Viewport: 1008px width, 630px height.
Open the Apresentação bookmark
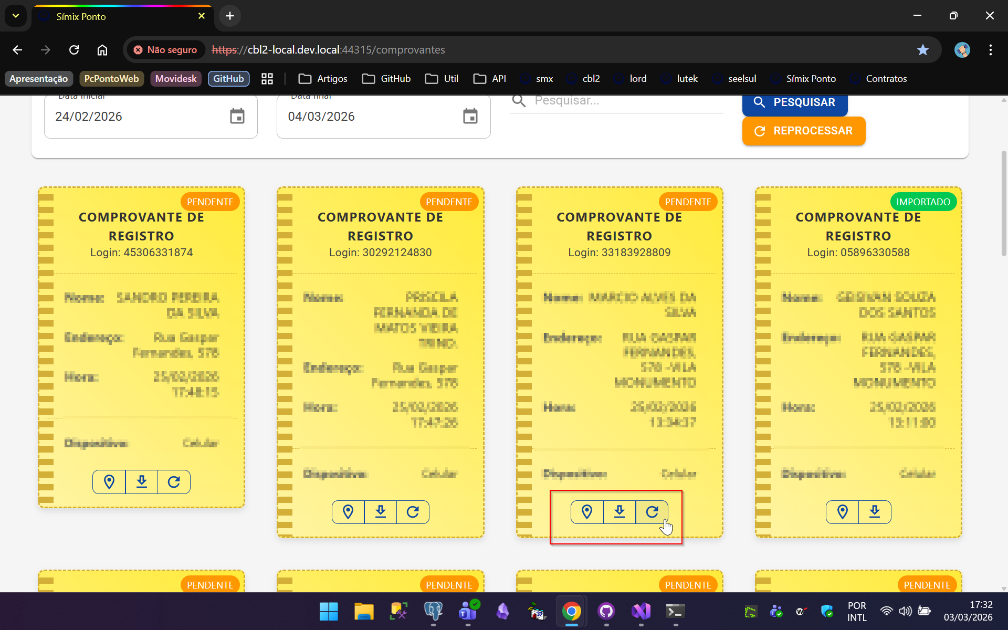pos(39,79)
